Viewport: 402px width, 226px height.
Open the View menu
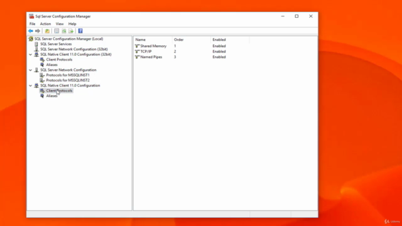tap(60, 24)
